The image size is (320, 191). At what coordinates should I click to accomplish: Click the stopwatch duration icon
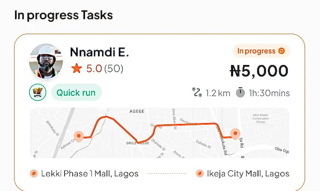(240, 92)
